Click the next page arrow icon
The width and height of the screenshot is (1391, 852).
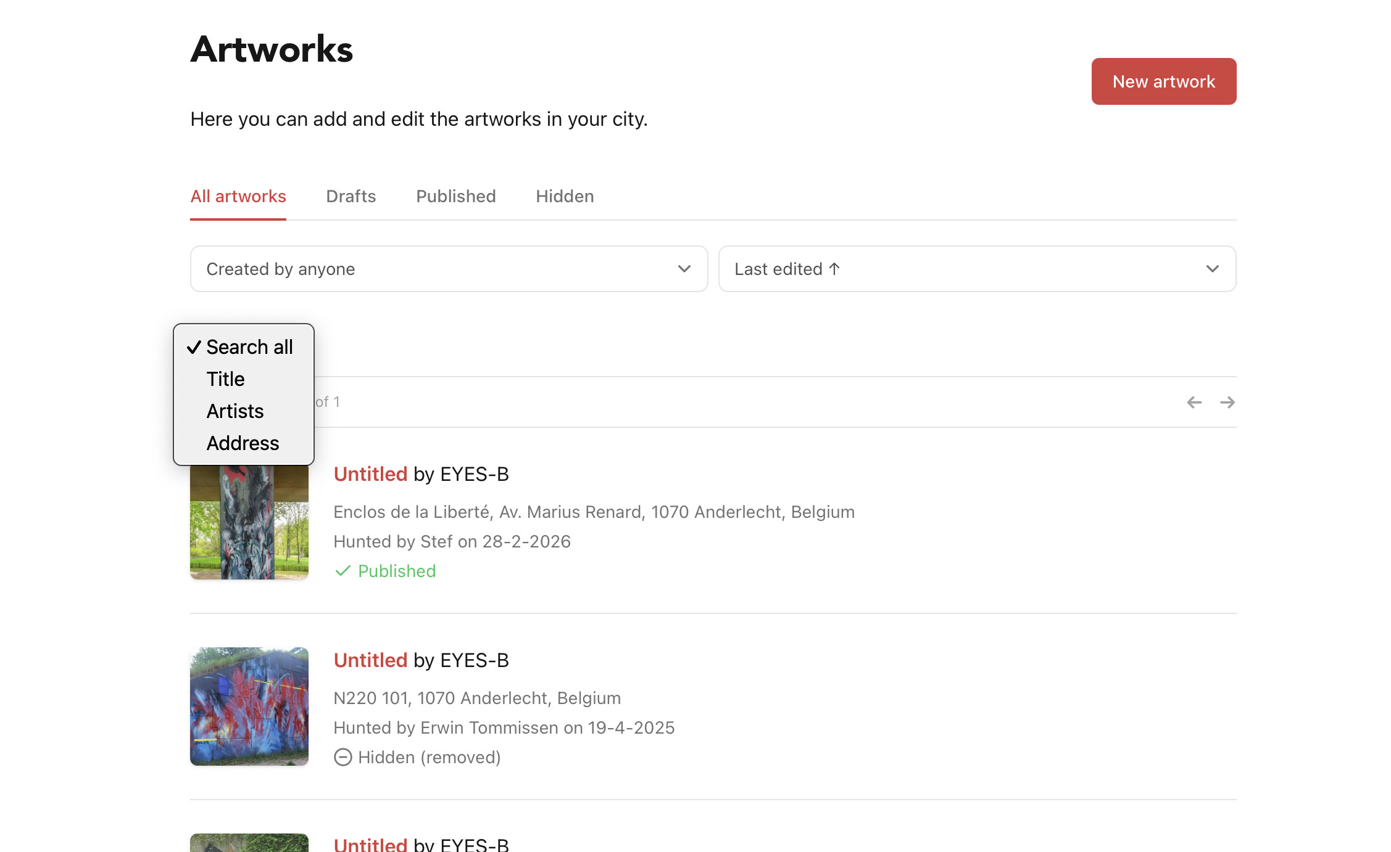1227,402
